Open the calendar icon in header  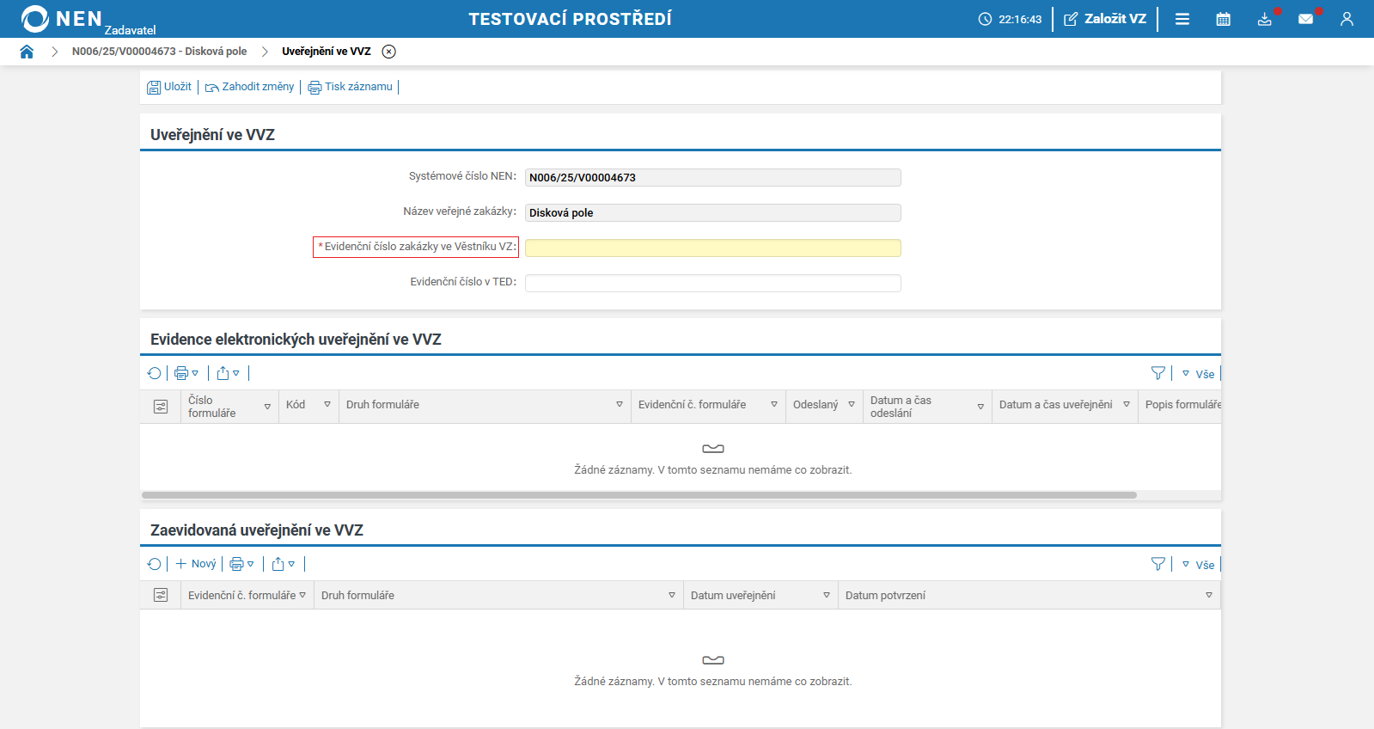pyautogui.click(x=1224, y=19)
